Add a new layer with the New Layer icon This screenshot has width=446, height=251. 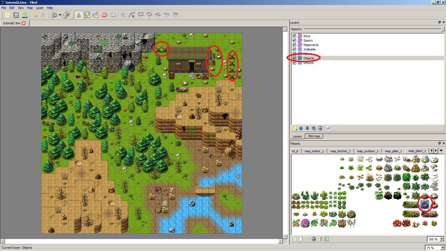[295, 128]
